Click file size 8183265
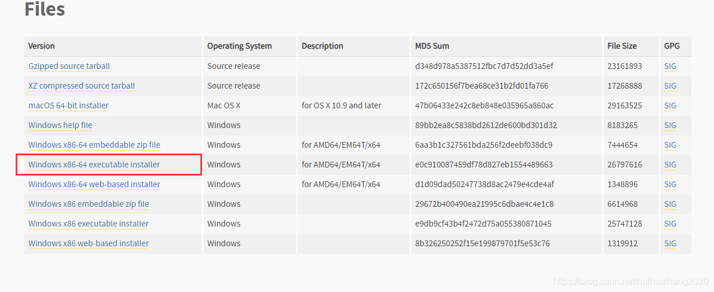This screenshot has height=292, width=714. coord(623,125)
